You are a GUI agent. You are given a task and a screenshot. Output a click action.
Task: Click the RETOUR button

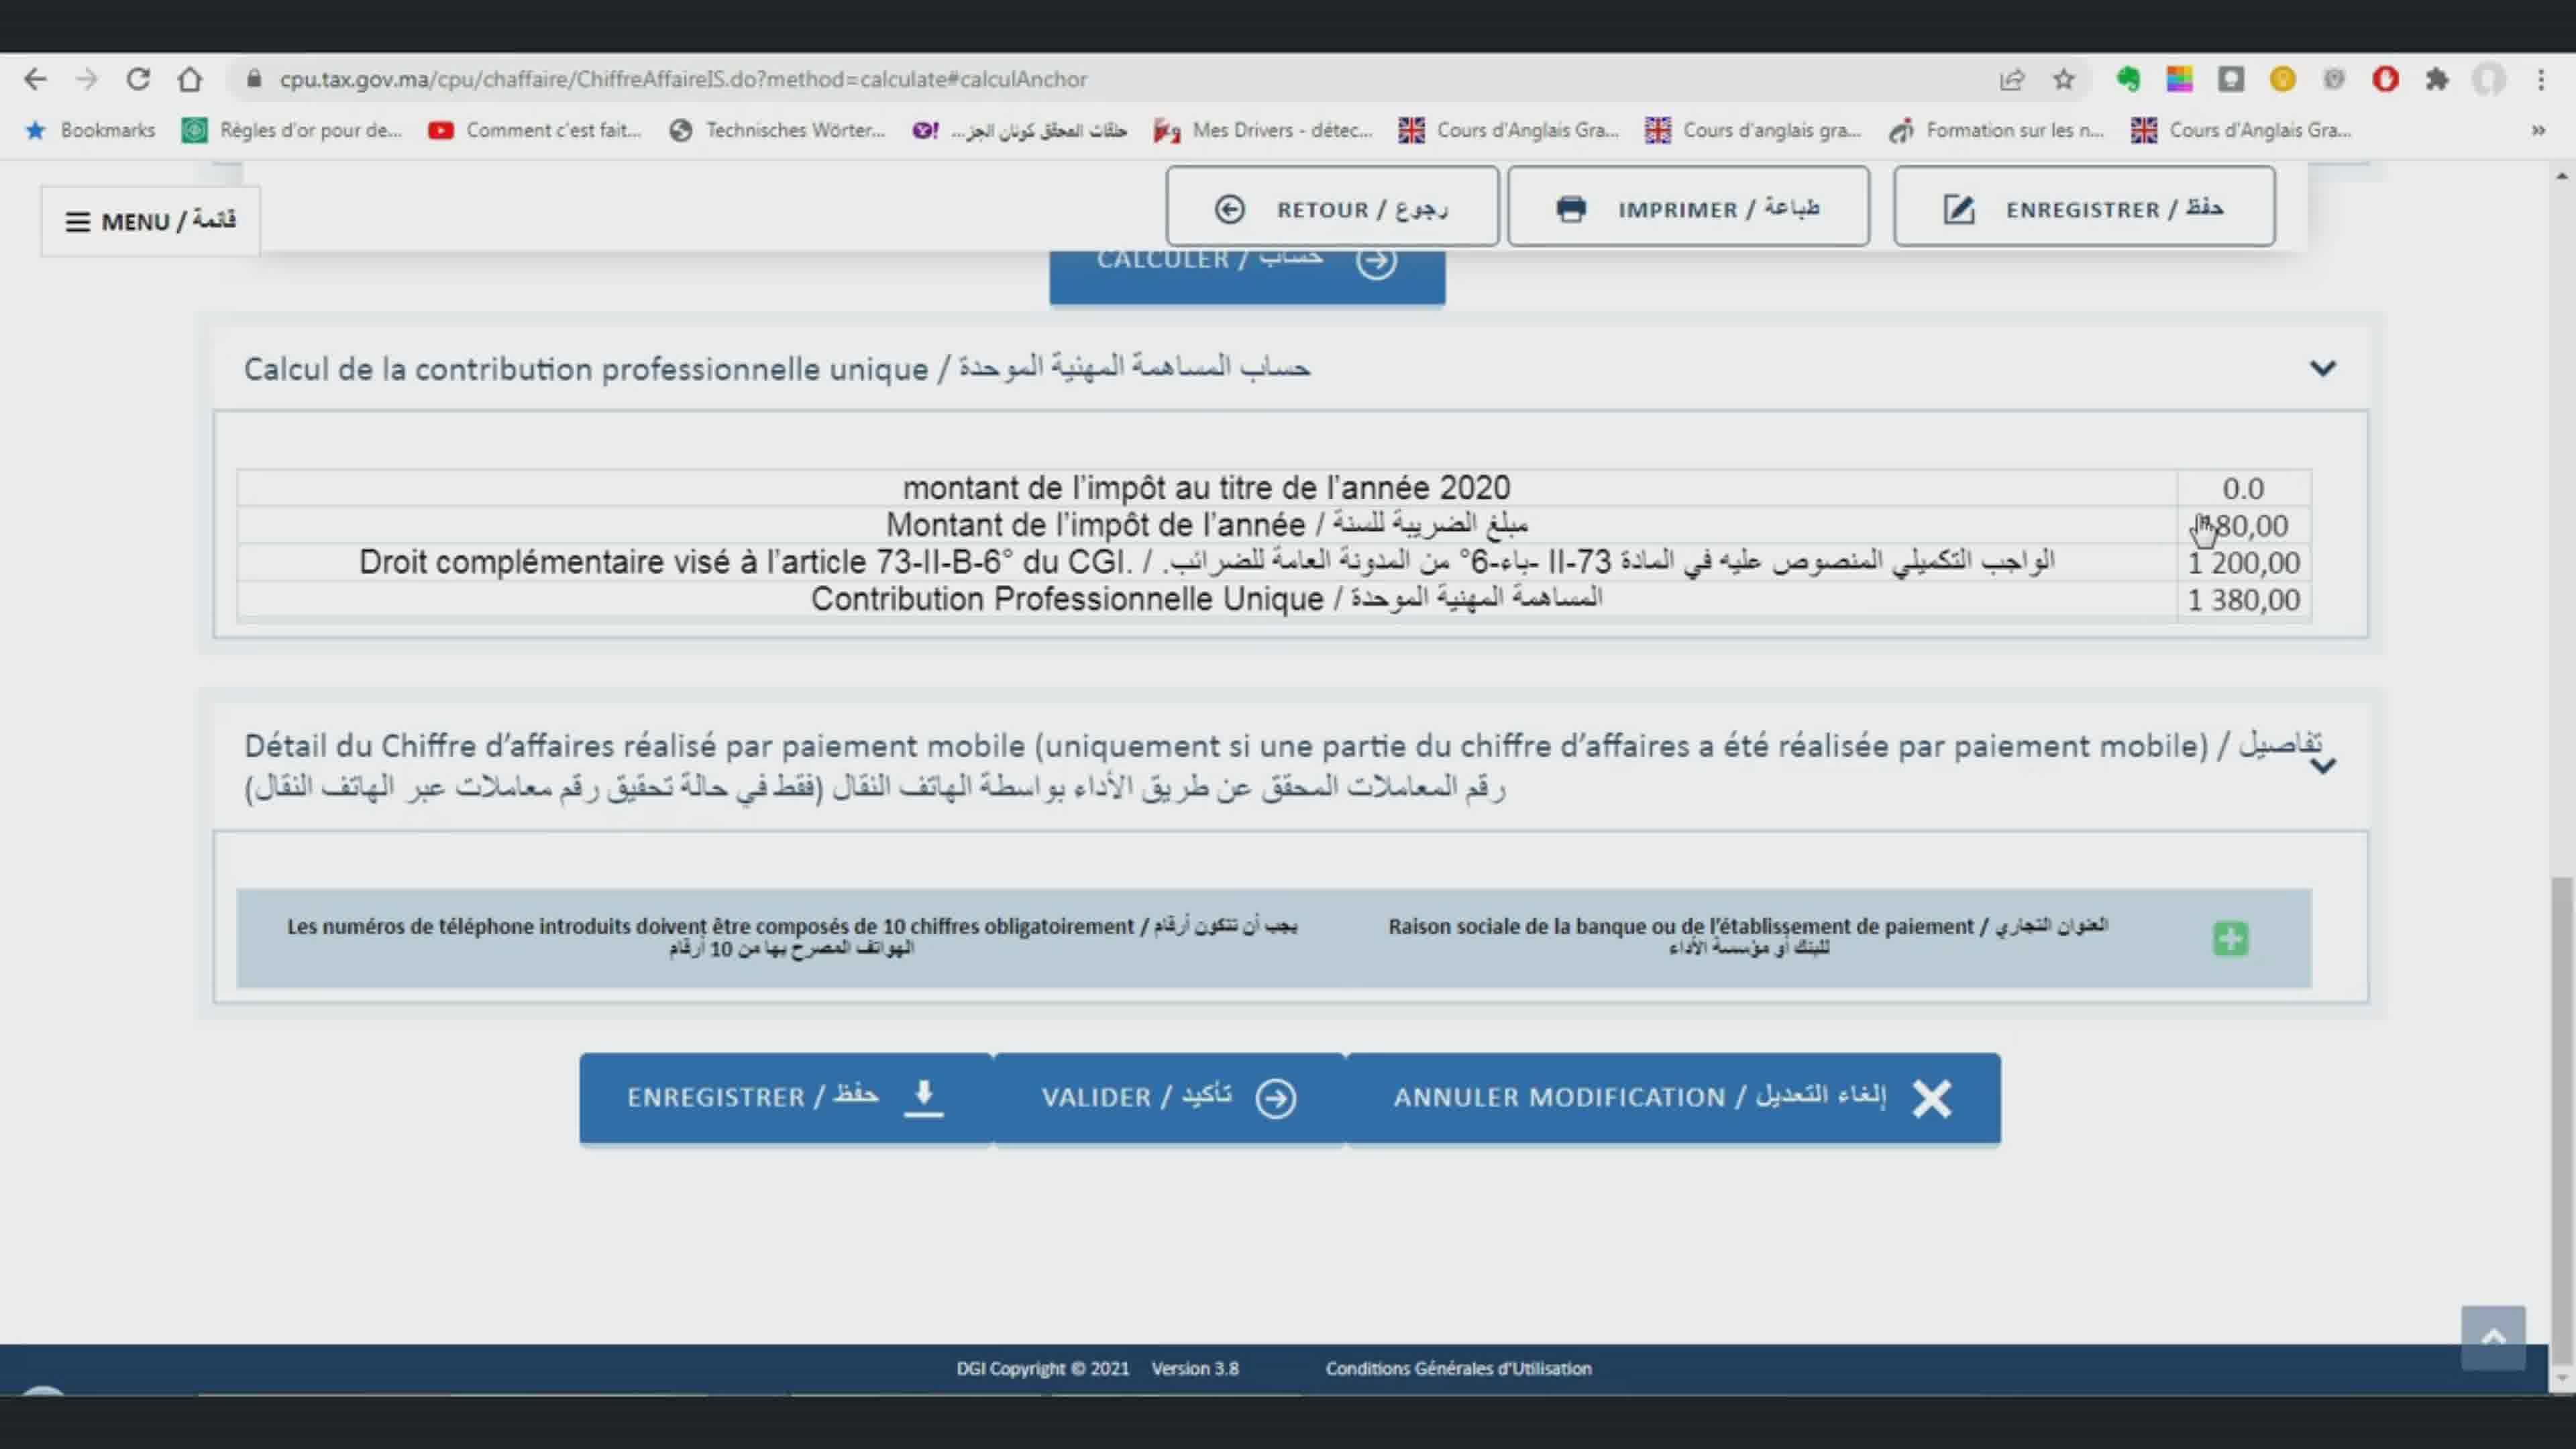click(1332, 208)
